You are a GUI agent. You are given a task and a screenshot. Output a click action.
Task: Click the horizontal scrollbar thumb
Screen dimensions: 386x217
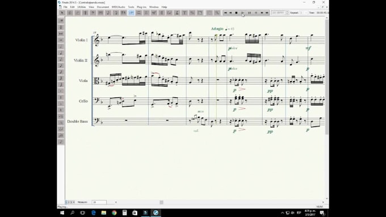click(x=161, y=202)
